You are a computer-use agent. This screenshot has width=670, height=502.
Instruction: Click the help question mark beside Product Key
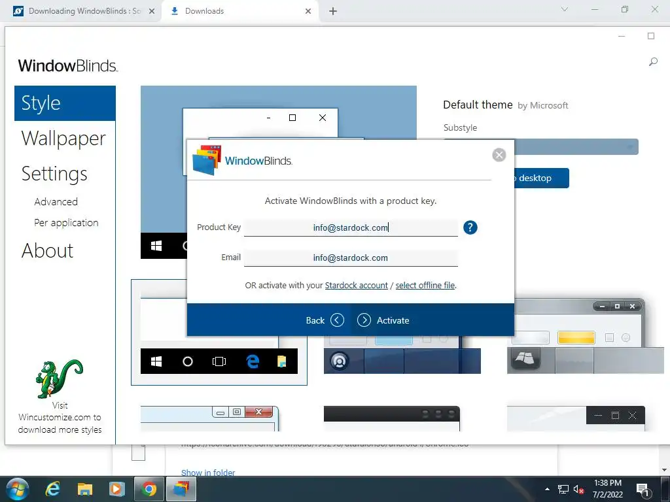point(470,227)
